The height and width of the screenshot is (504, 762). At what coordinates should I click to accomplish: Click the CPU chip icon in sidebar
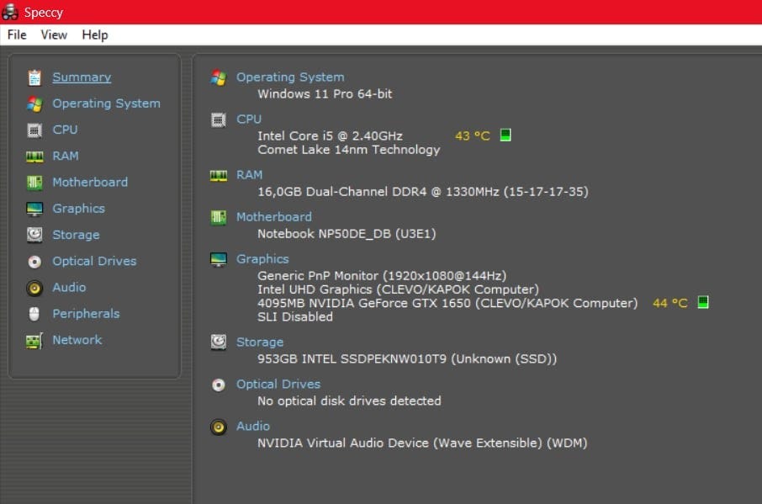coord(34,130)
